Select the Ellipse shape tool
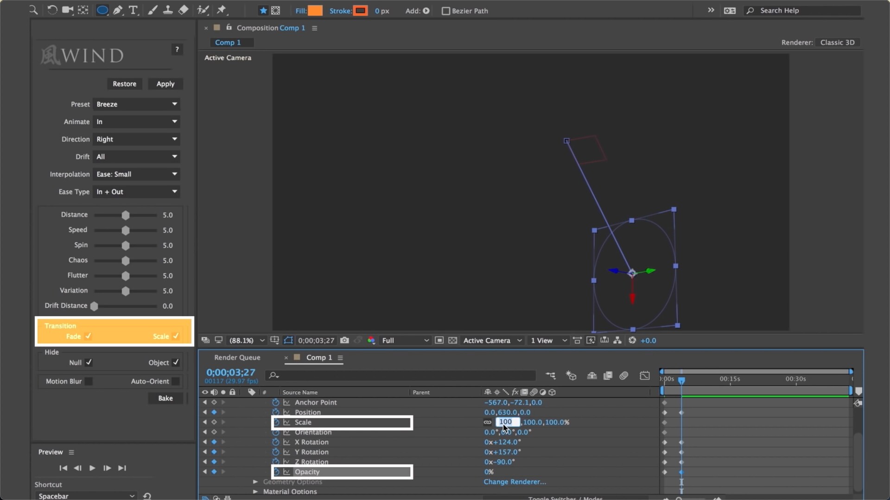 102,10
